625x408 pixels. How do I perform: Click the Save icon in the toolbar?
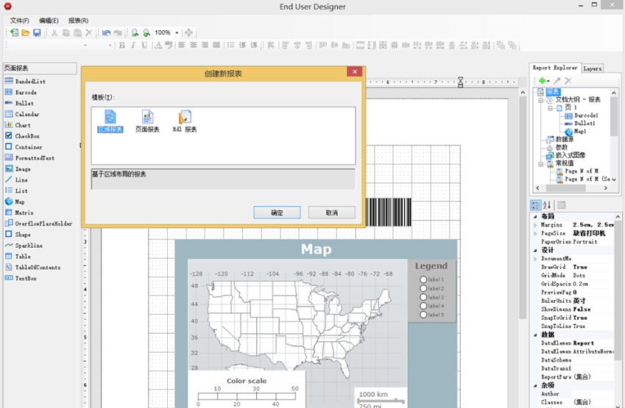37,33
